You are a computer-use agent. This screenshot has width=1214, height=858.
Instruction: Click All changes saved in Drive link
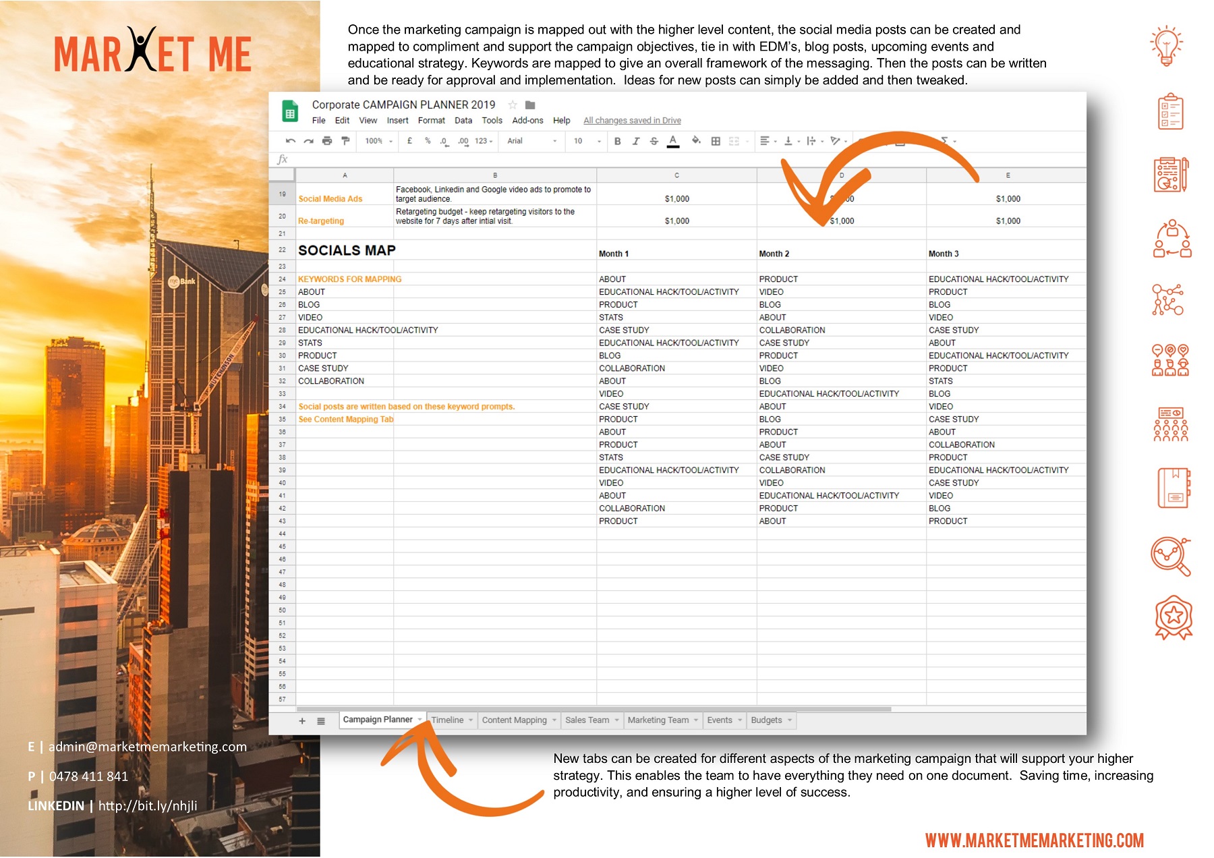[x=632, y=121]
